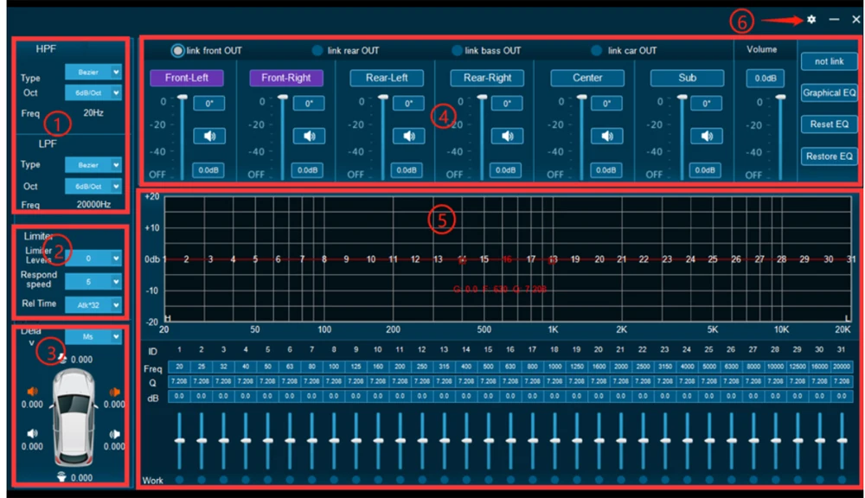
Task: Toggle Work indicator for EQ band 1
Action: point(179,480)
